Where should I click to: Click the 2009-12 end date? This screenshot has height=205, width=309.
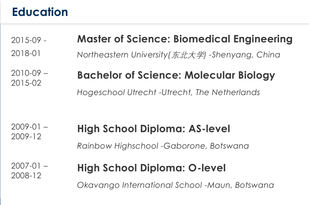coord(26,137)
